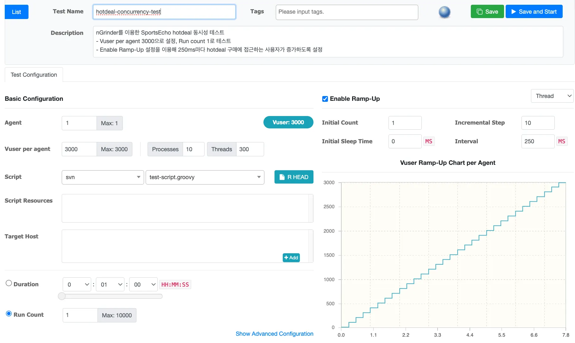The height and width of the screenshot is (343, 575).
Task: Select the Duration radio button
Action: [9, 283]
